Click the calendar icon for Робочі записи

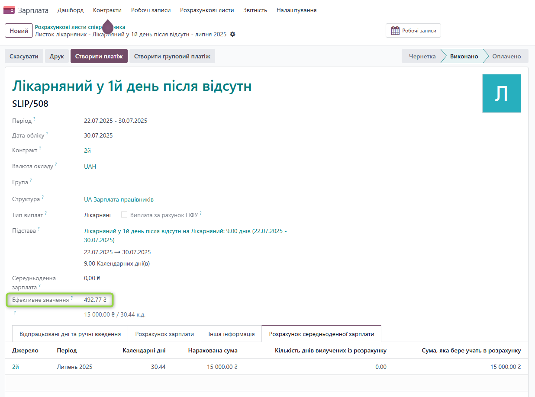tap(395, 31)
